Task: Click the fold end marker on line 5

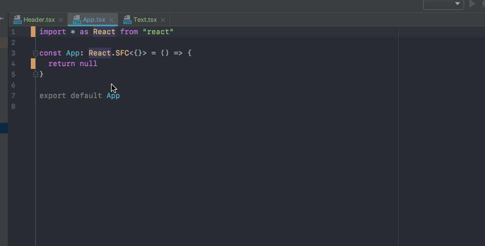Action: [35, 74]
